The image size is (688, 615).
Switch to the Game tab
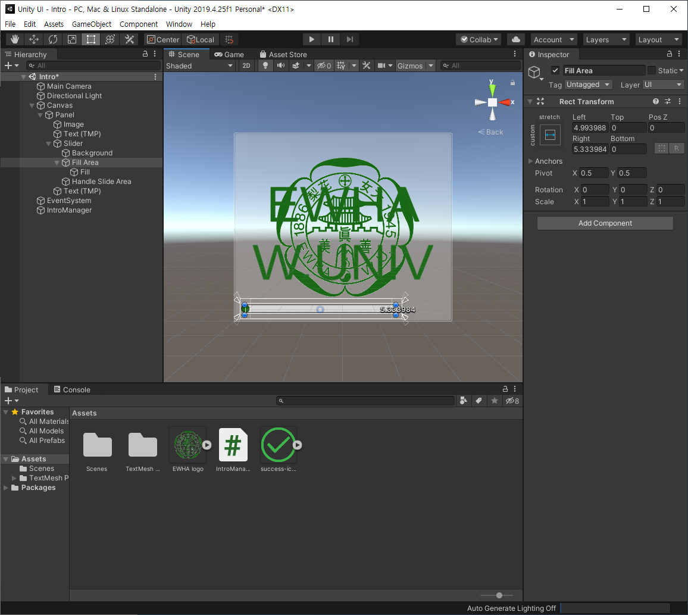click(229, 54)
